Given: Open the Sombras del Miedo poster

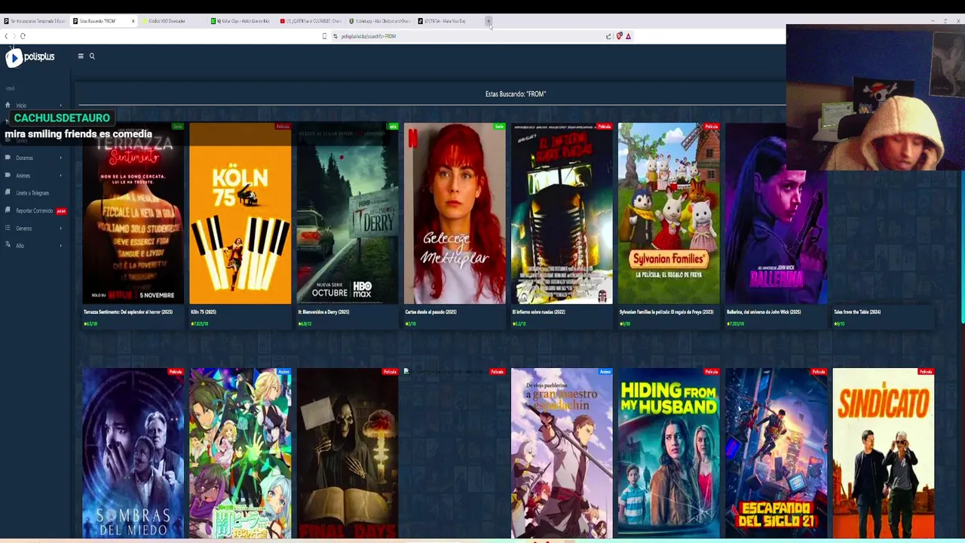Looking at the screenshot, I should tap(133, 453).
